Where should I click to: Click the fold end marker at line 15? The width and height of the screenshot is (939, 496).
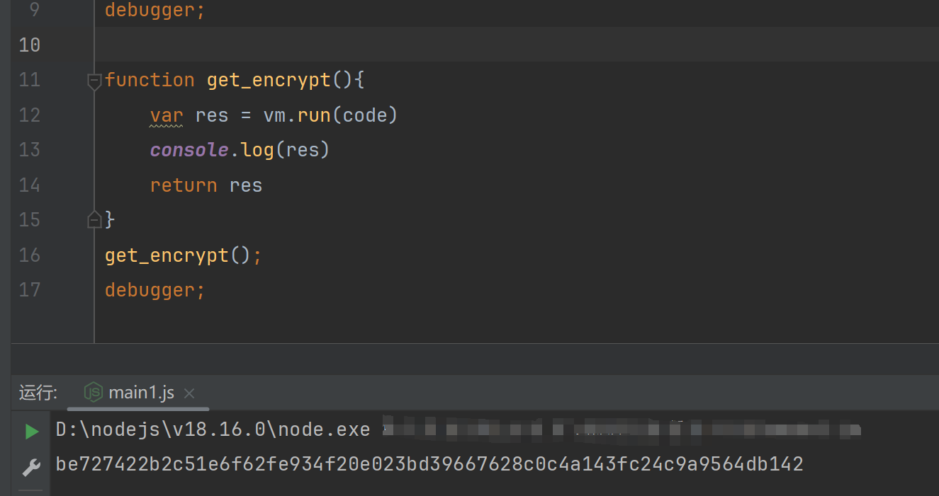pos(94,220)
